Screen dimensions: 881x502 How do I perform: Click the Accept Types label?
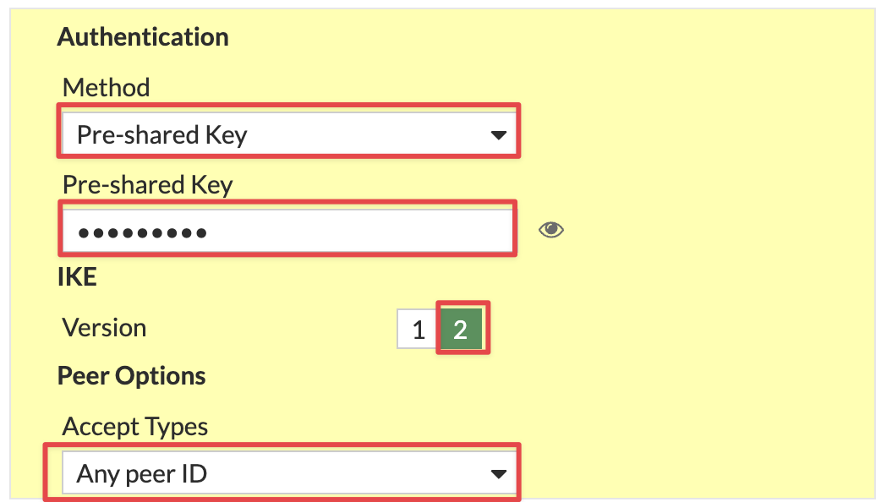134,427
